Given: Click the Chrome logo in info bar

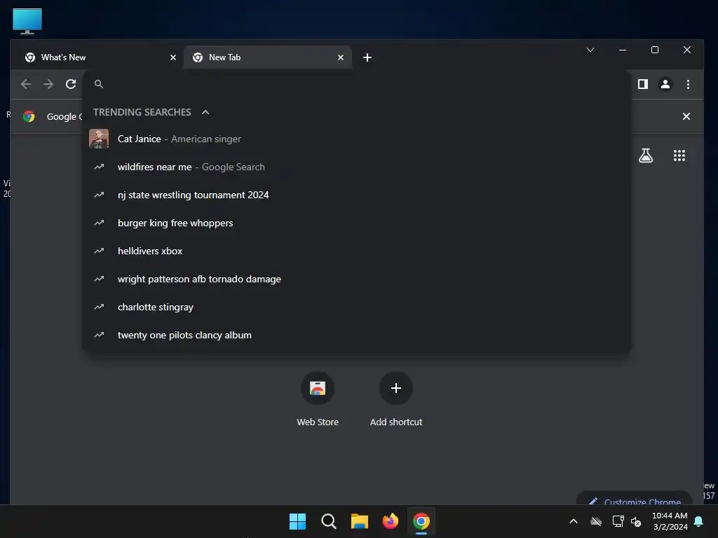Looking at the screenshot, I should [x=29, y=117].
